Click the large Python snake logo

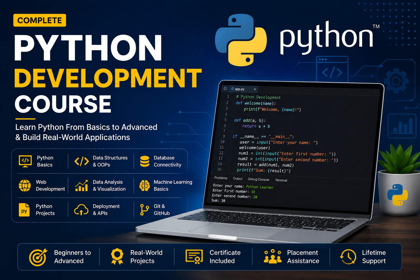click(241, 40)
